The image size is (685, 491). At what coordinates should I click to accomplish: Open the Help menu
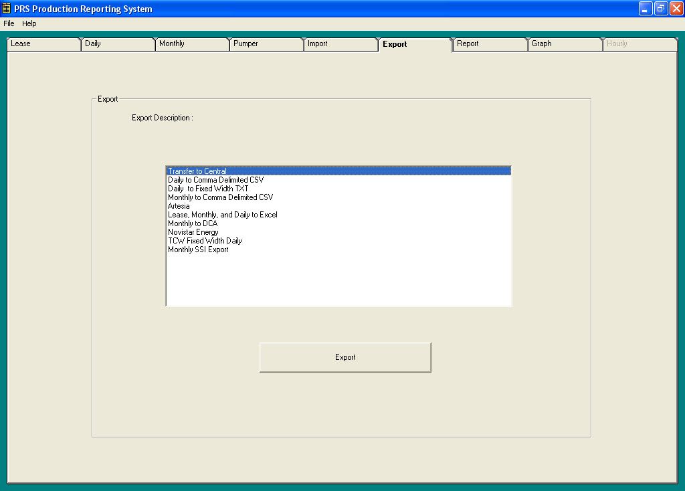click(x=29, y=23)
